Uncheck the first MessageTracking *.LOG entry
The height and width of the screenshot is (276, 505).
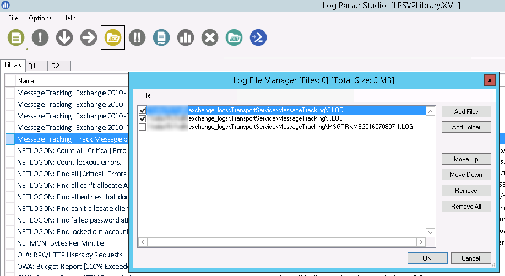coord(143,111)
